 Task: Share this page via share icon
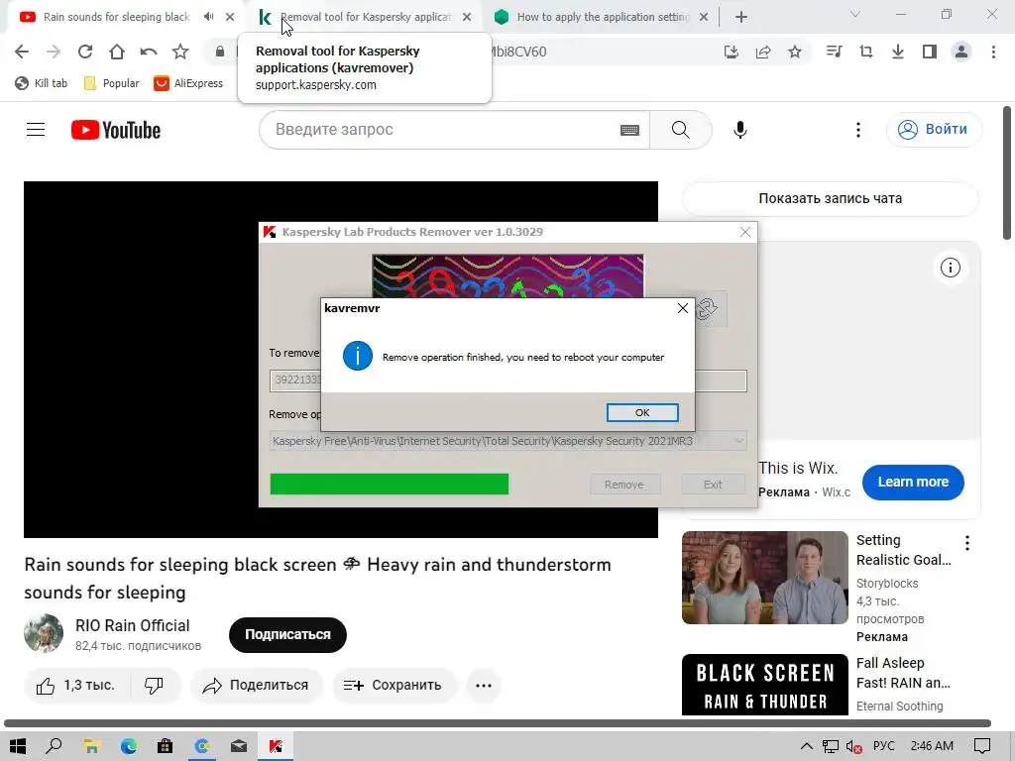coord(763,52)
